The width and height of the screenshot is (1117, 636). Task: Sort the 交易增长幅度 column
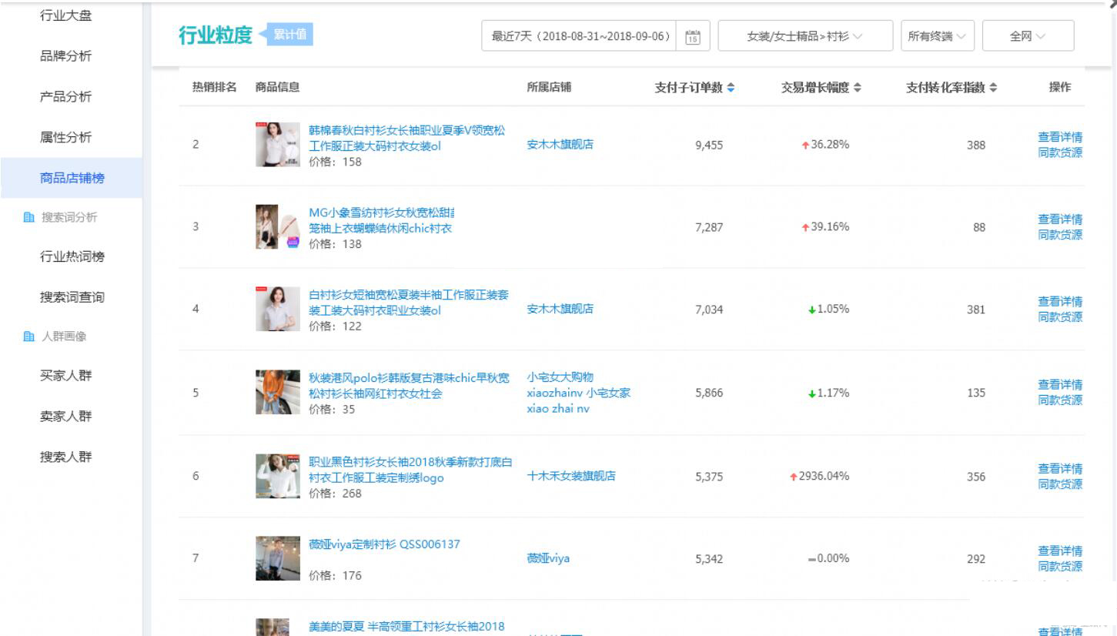point(858,88)
